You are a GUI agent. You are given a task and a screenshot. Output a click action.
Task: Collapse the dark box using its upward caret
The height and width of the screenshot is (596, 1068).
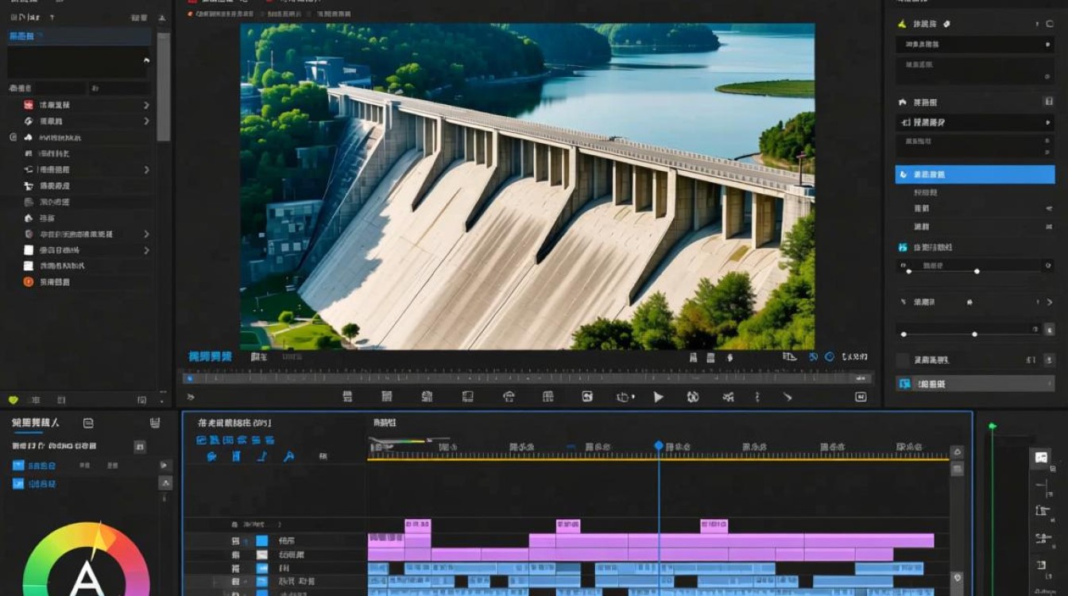coord(146,60)
